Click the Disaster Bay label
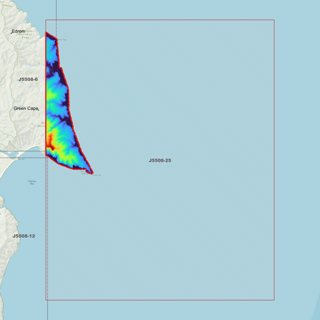 point(32,183)
